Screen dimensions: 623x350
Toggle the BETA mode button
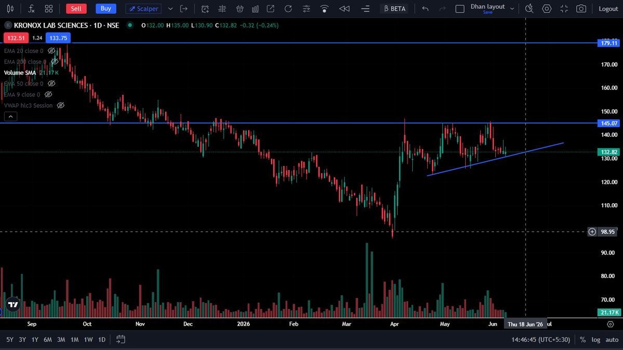pos(394,9)
